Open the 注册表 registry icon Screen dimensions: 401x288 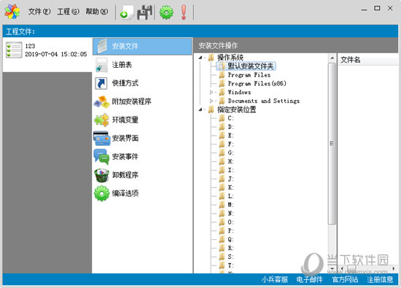point(101,65)
